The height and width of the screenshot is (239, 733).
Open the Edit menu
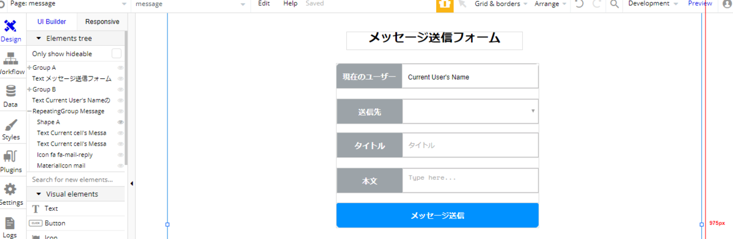point(264,4)
